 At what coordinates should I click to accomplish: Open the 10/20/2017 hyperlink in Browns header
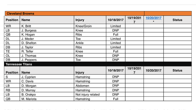[x=153, y=18]
